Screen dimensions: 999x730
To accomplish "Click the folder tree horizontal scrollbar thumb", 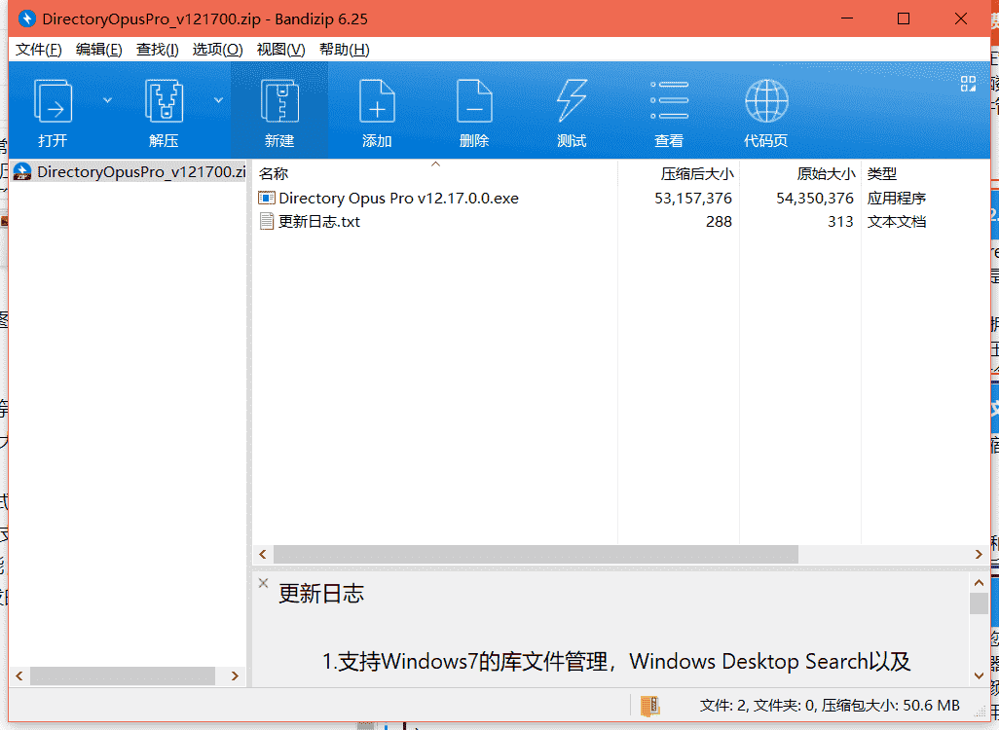I will [123, 675].
